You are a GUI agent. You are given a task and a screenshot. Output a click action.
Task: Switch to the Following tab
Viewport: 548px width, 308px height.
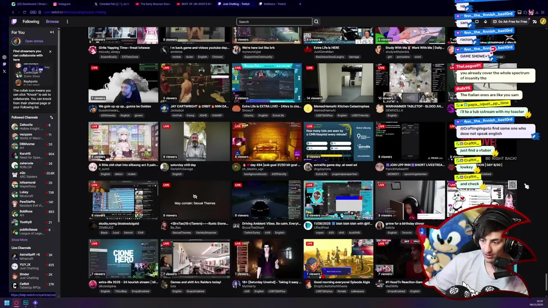pyautogui.click(x=31, y=21)
